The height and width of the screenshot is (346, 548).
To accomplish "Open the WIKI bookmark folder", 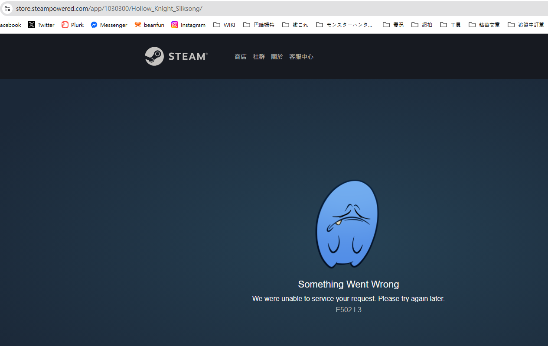I will coord(224,25).
